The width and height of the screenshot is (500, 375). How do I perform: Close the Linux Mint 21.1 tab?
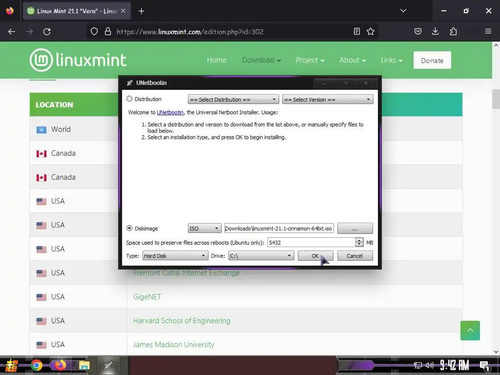pos(123,11)
